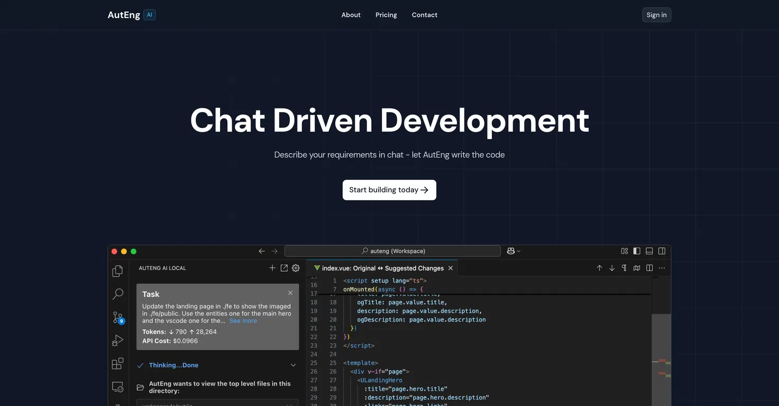Dismiss the Task card with its X
779x406 pixels.
pos(290,293)
